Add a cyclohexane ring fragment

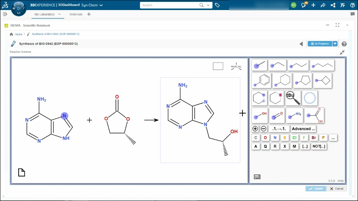(282, 80)
